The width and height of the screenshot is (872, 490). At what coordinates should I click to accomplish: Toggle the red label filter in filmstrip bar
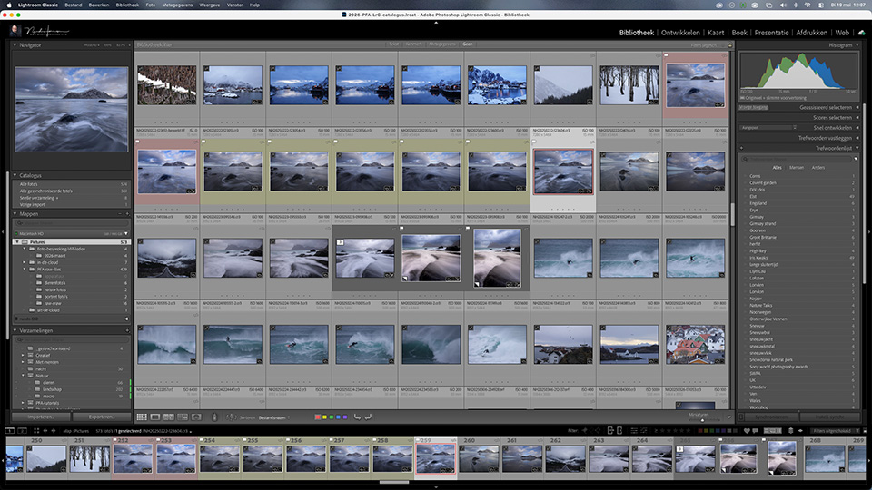700,430
